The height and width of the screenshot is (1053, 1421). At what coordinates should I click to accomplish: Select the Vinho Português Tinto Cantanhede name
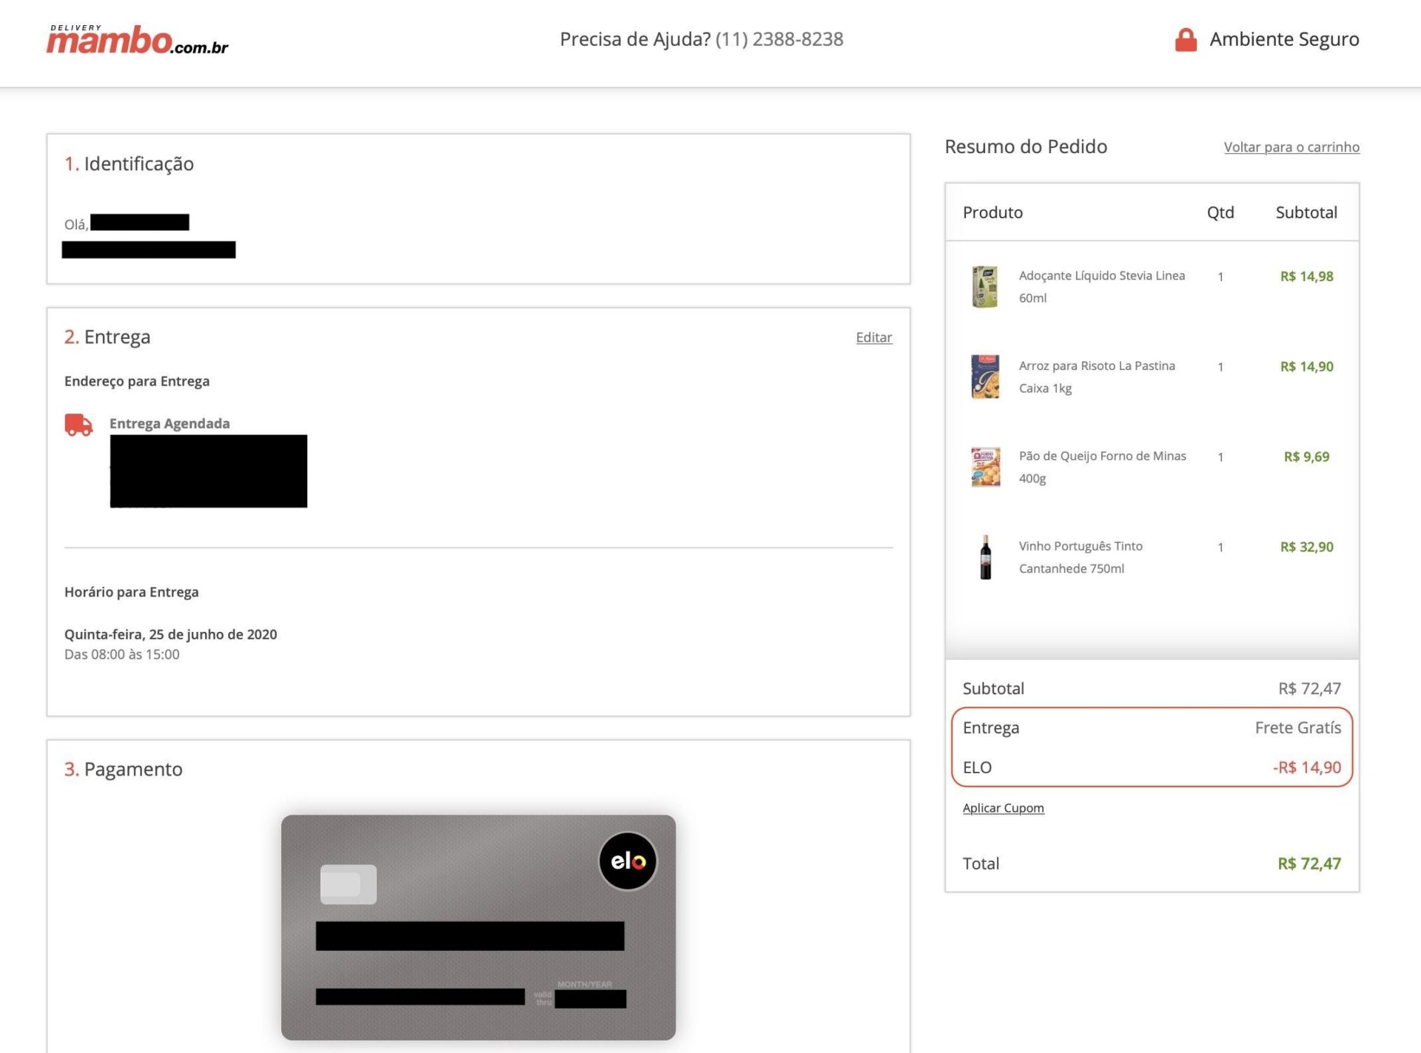1081,557
